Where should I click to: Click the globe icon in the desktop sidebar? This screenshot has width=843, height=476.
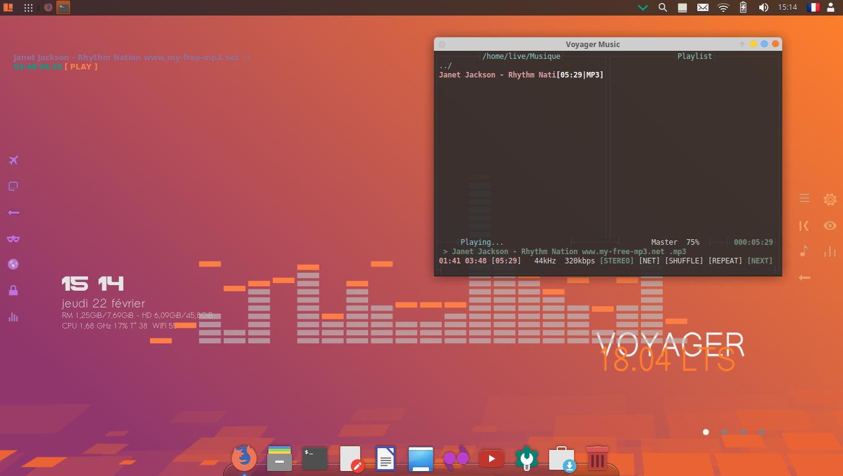(13, 265)
